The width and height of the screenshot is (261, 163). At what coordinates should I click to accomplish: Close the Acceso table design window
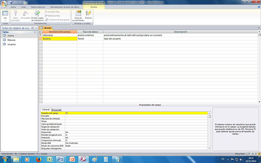259,28
